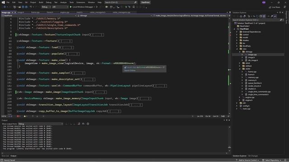Expand the collapsed Texture::load function
The width and height of the screenshot is (289, 162).
(18, 47)
